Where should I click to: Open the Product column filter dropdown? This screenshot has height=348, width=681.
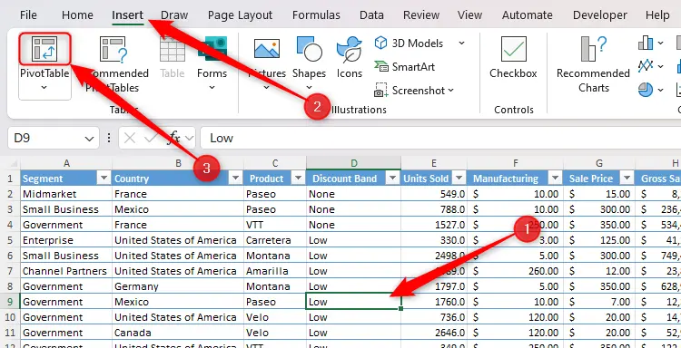[299, 179]
